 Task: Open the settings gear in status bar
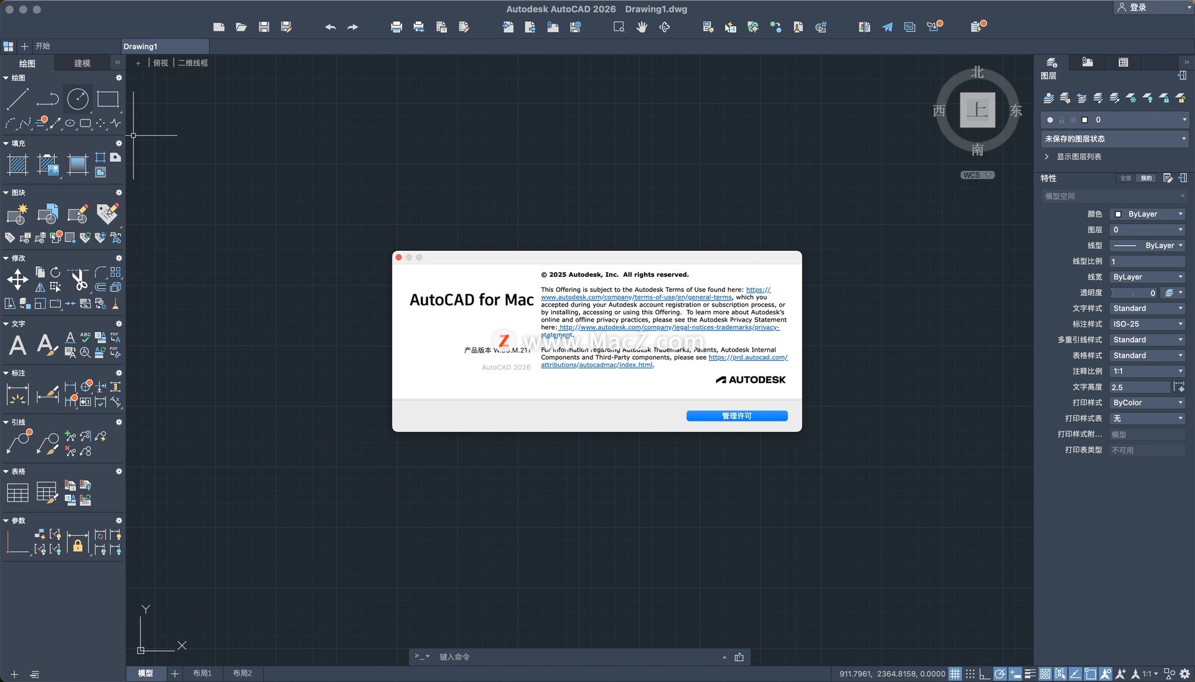click(x=1185, y=674)
